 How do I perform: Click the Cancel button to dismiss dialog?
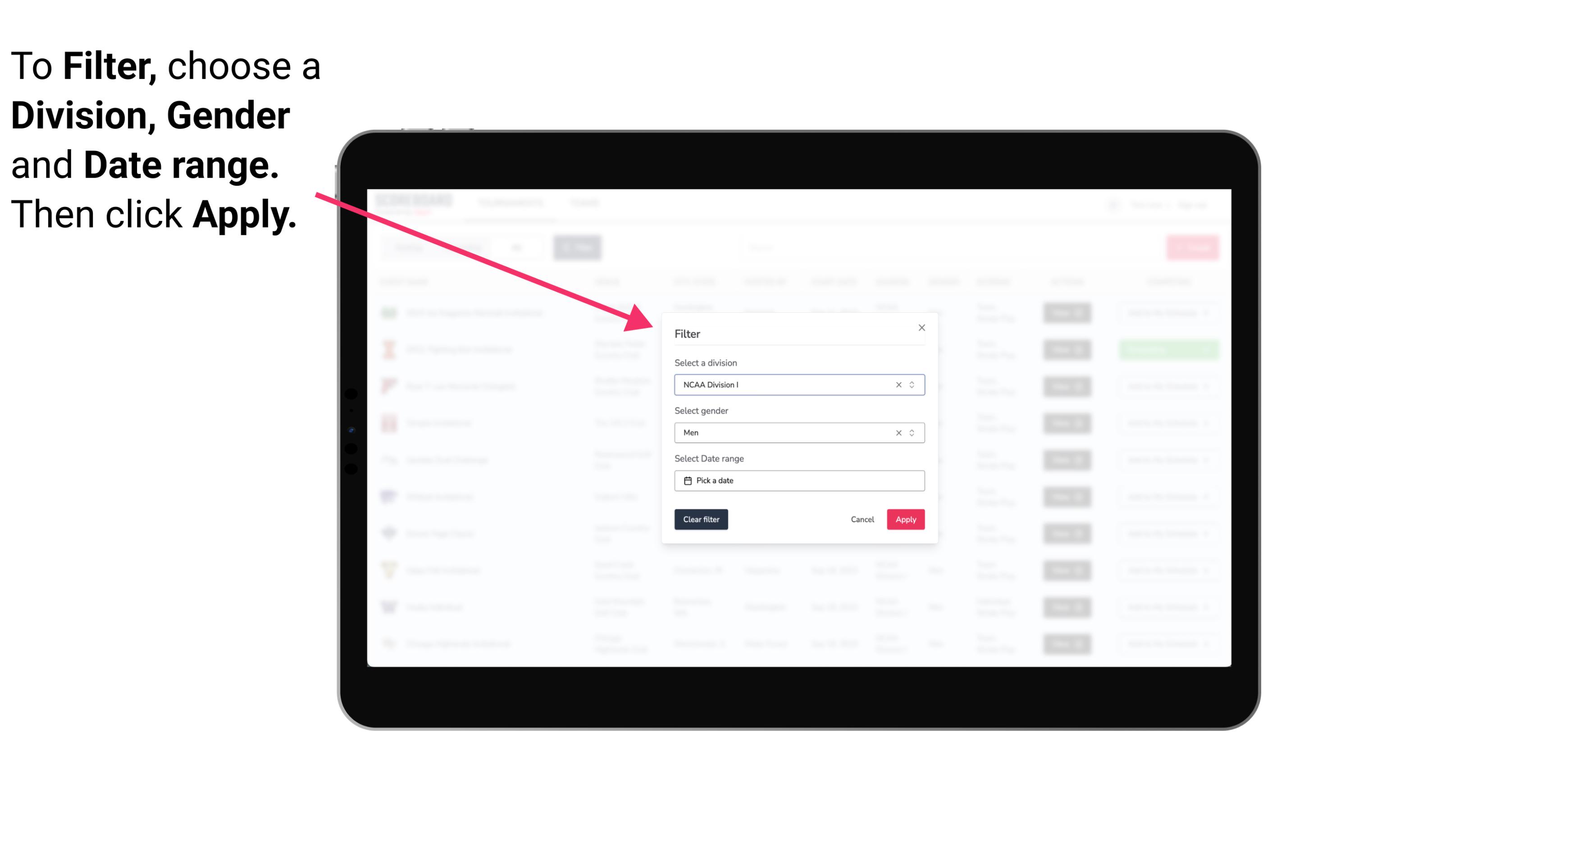point(862,520)
